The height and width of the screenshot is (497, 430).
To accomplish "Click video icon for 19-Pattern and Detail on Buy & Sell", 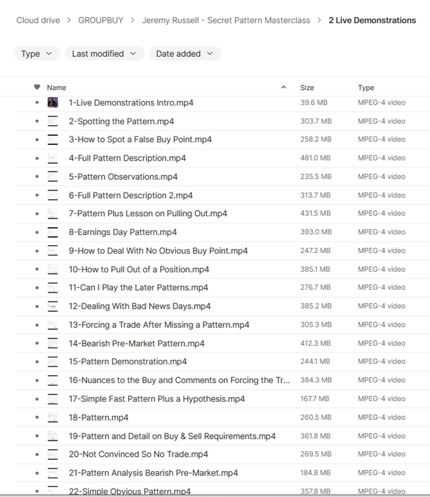I will click(52, 436).
